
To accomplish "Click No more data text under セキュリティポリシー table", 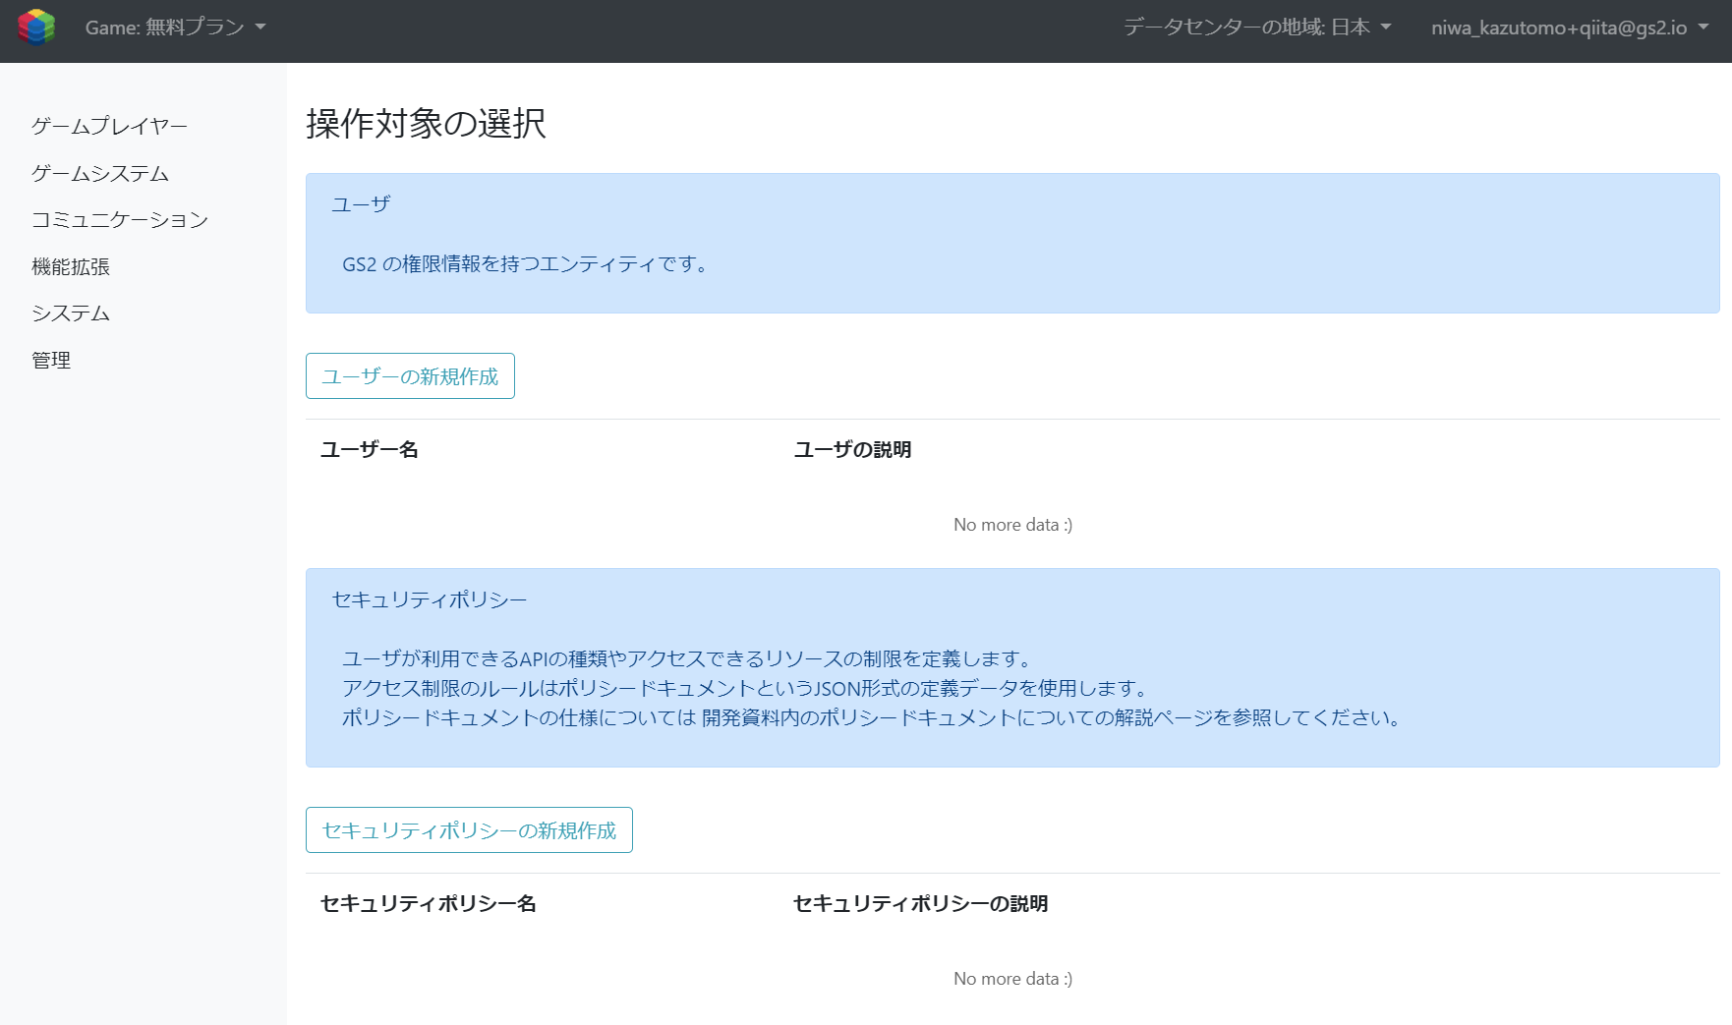I will 1012,979.
